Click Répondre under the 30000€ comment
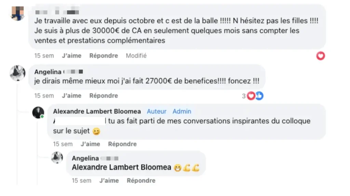This screenshot has height=196, width=350. pyautogui.click(x=104, y=56)
